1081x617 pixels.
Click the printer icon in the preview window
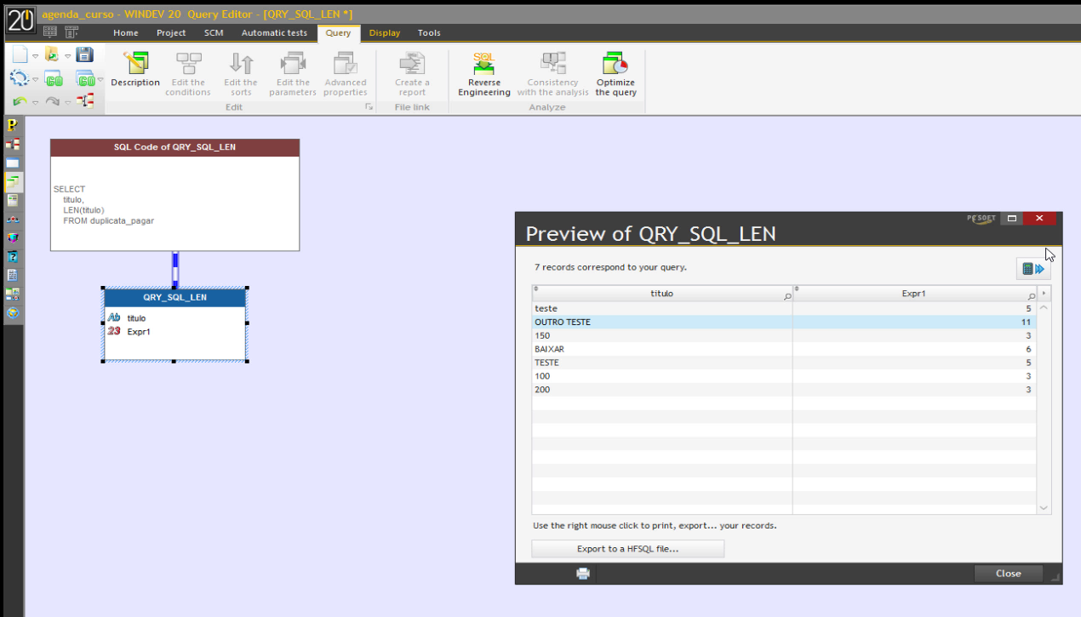pos(582,574)
